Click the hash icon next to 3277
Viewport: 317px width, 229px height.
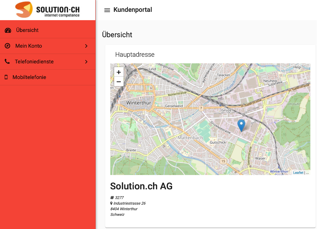(112, 198)
